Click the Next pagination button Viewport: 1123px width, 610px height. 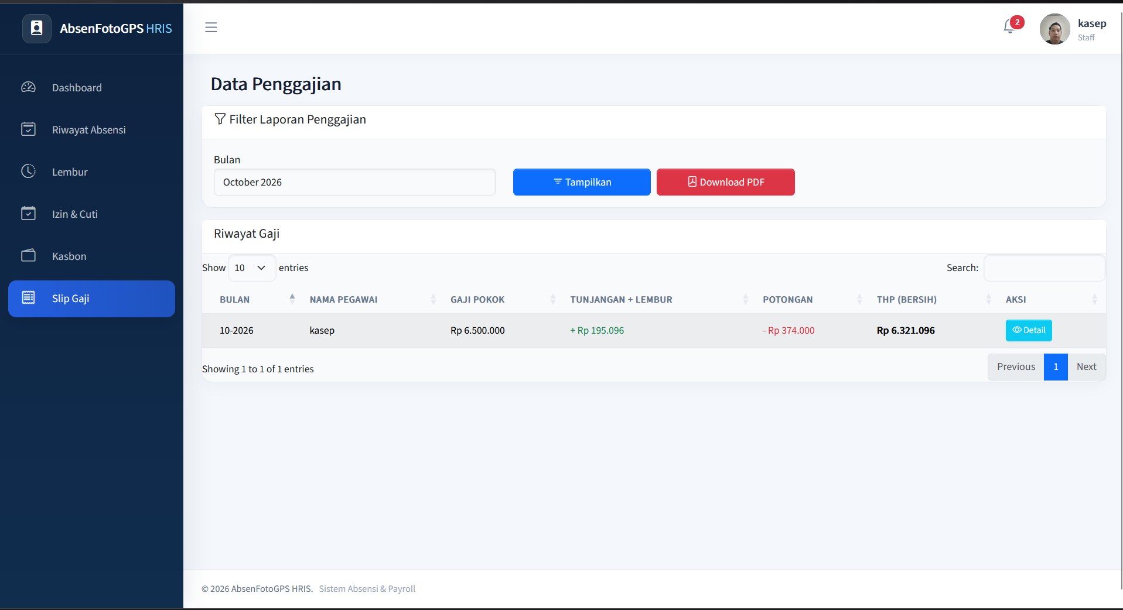click(x=1086, y=366)
